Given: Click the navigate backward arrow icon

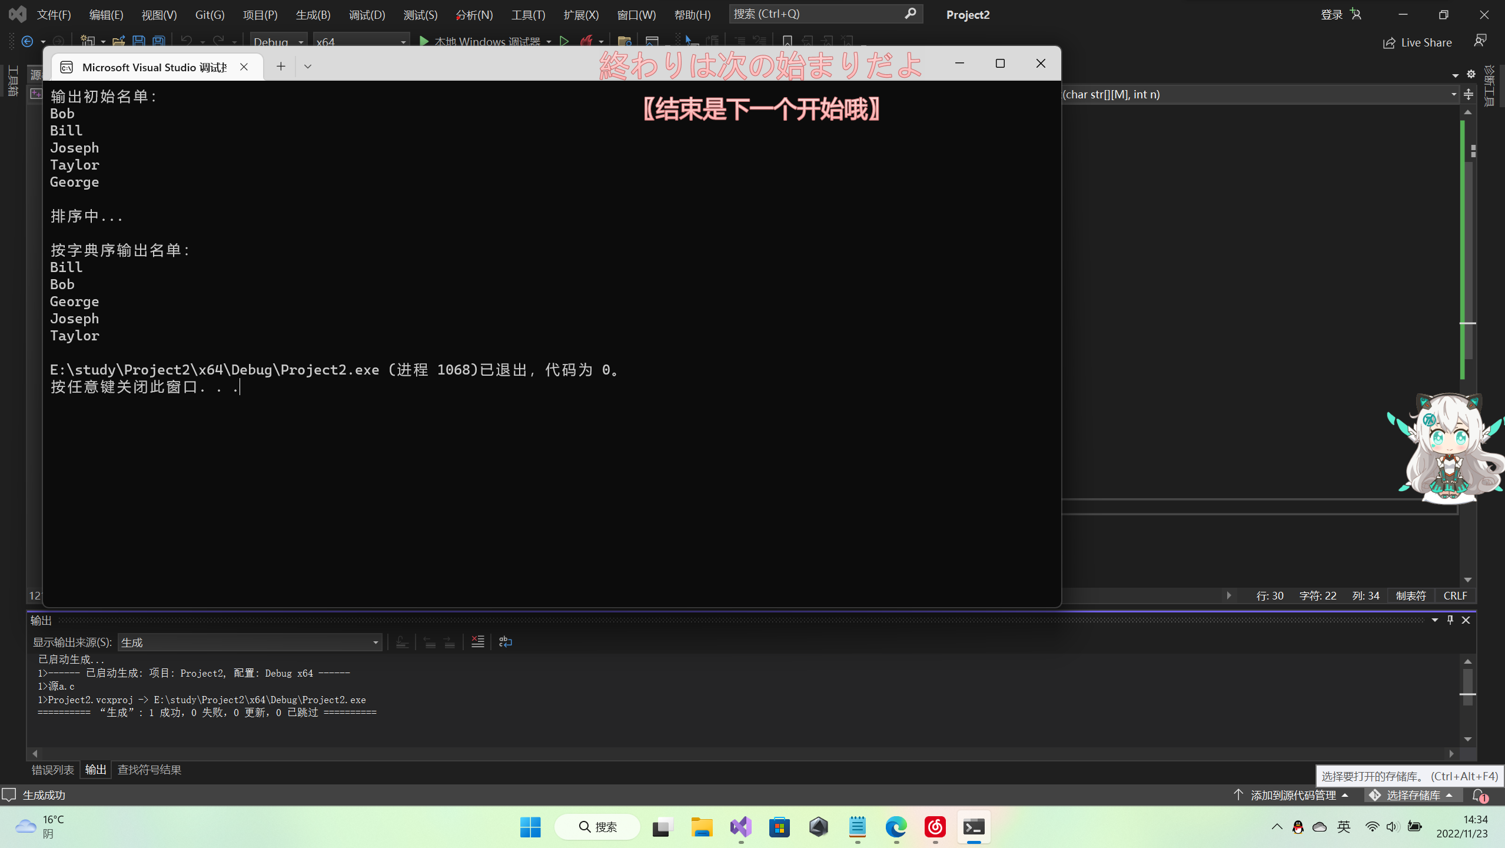Looking at the screenshot, I should 27,41.
